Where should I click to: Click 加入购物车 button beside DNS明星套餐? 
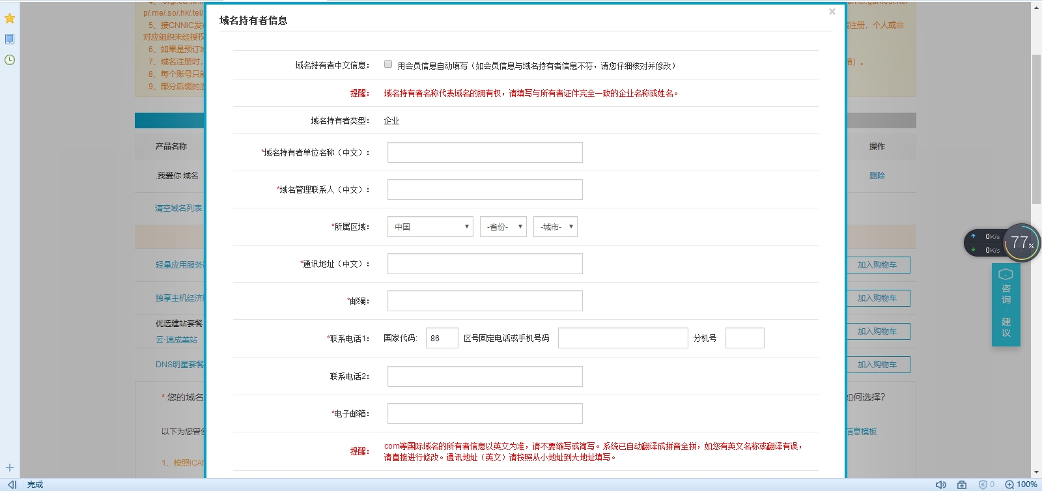(877, 365)
